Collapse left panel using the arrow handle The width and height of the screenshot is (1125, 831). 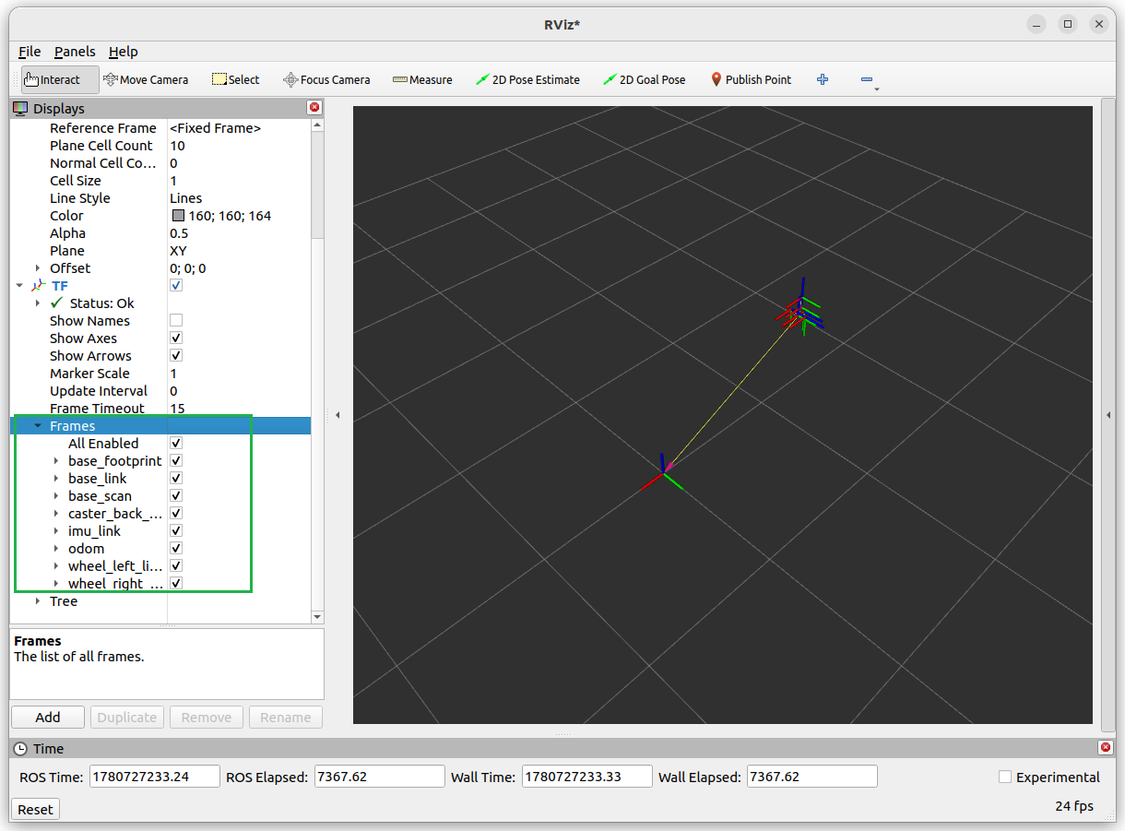(x=337, y=415)
